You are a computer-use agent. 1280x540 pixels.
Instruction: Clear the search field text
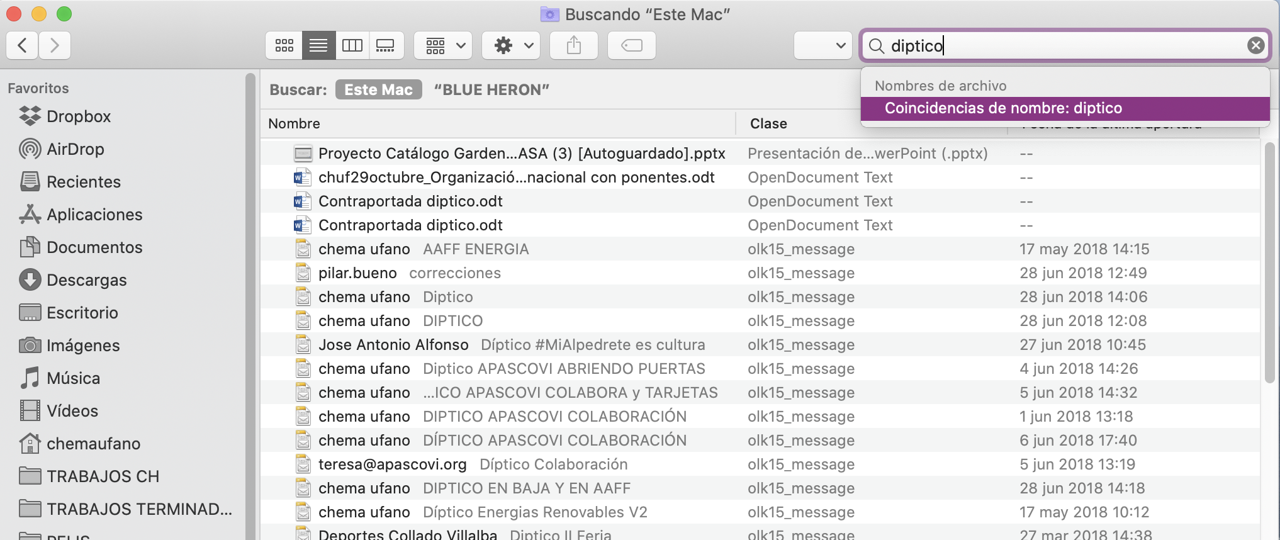point(1256,45)
